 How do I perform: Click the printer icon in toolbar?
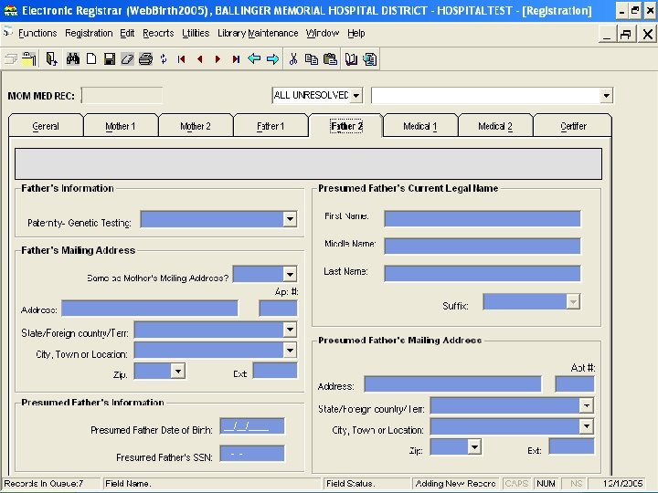tap(144, 59)
